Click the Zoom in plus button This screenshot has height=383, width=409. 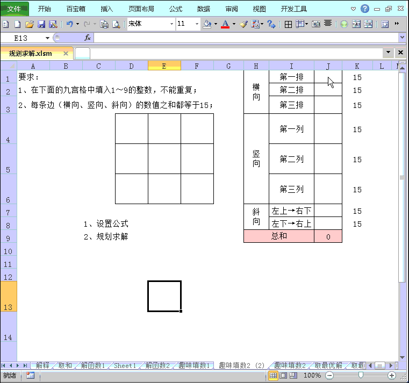click(391, 375)
